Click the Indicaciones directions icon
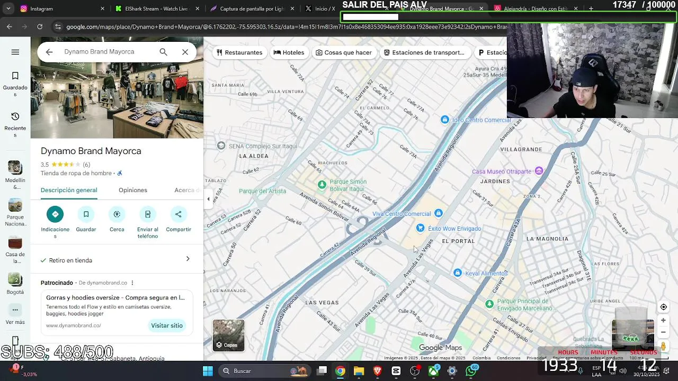 point(55,214)
